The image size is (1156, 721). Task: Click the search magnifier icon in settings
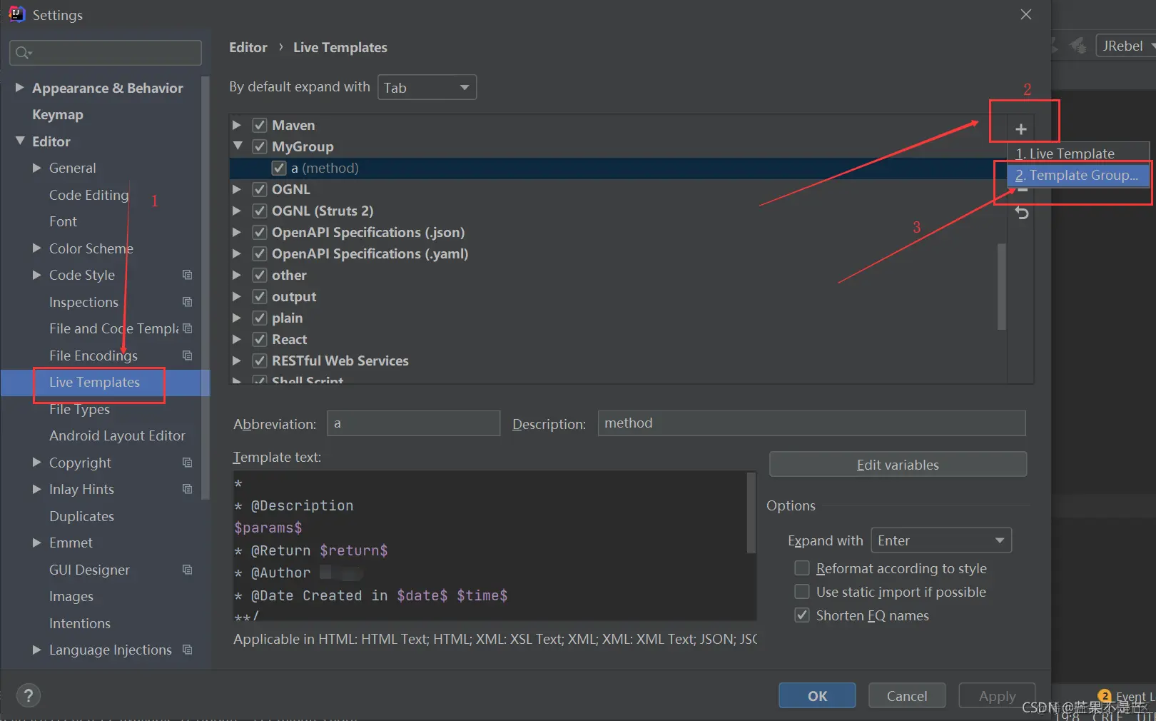click(23, 52)
